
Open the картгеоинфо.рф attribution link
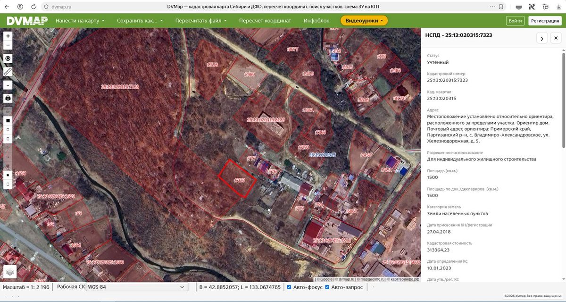click(x=404, y=279)
